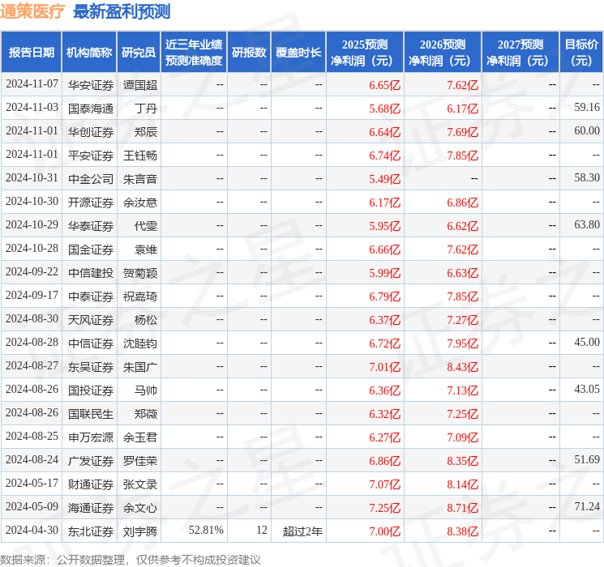Click 6.65亿 in the 华安证券 row
The width and height of the screenshot is (604, 567).
click(385, 85)
